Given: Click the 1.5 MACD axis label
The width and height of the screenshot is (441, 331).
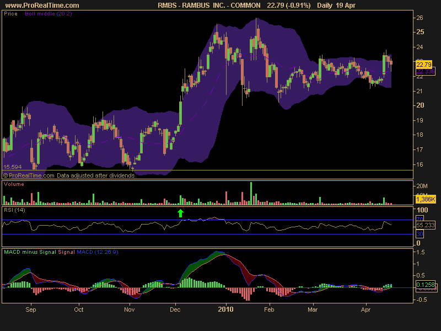Looking at the screenshot, I should [421, 252].
